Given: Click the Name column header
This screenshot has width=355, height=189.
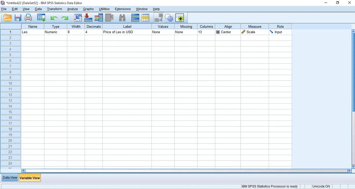Looking at the screenshot, I should point(33,27).
